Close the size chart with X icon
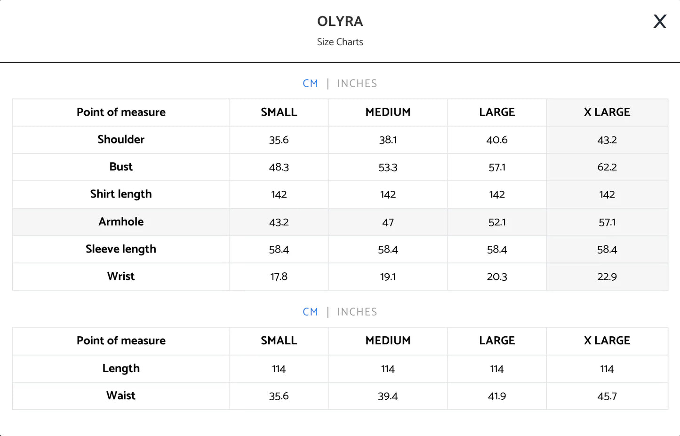The image size is (680, 436). 660,21
